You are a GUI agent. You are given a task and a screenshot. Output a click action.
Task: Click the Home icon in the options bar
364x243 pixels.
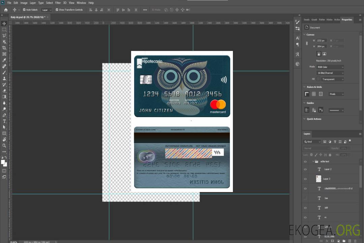click(x=6, y=10)
